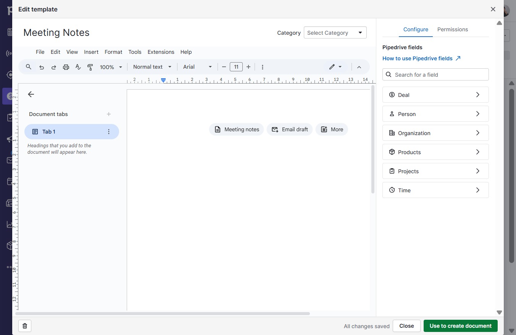Expand the Deal fields group
Screen dimensions: 516x335
[x=435, y=95]
